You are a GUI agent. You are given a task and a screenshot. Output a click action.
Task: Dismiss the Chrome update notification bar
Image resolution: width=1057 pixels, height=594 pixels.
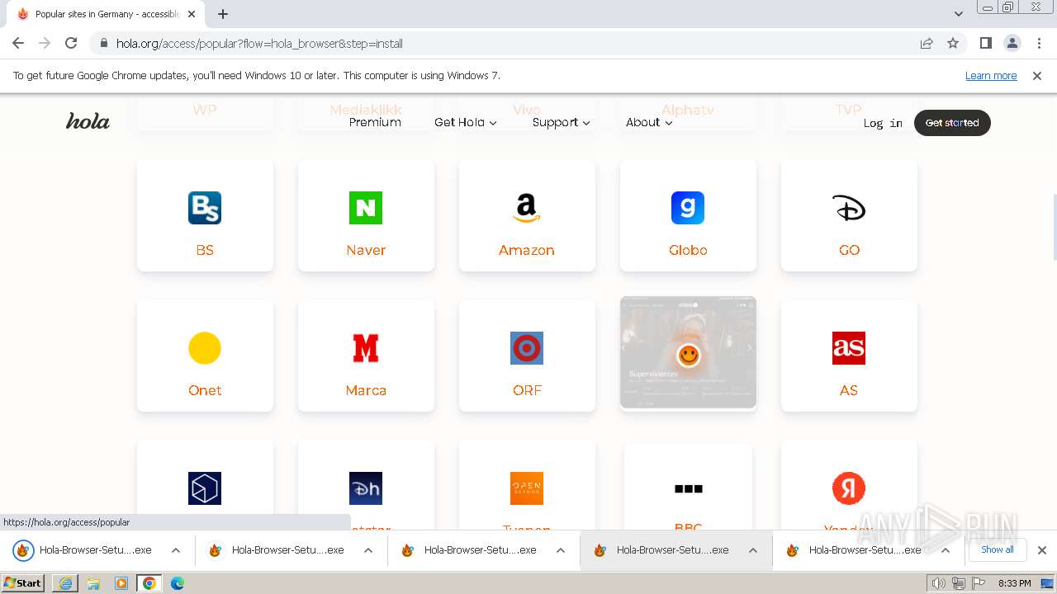(1037, 75)
